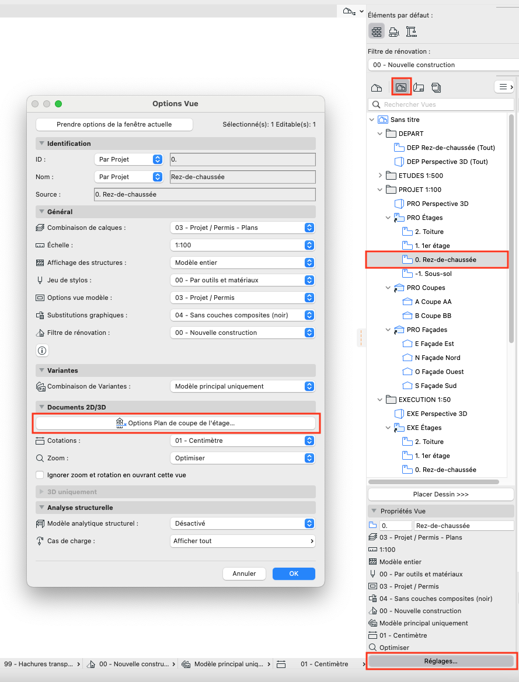519x682 pixels.
Task: Switch to View Map navigator icon
Action: point(401,88)
